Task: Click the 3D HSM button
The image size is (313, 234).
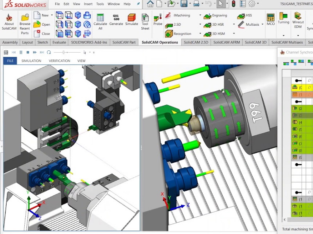Action: click(214, 34)
